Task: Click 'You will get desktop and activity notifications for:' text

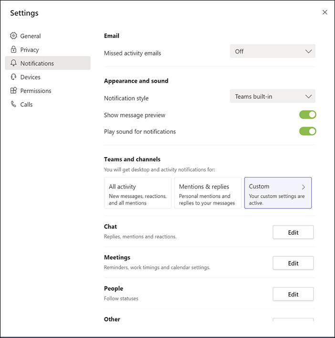Action: (159, 169)
